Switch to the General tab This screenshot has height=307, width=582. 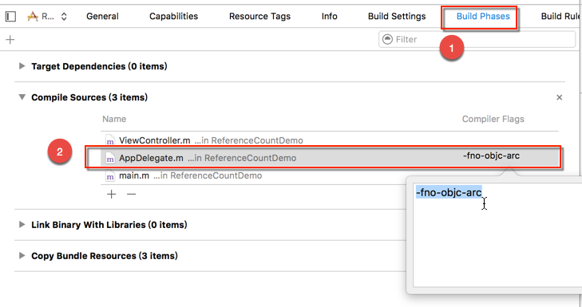click(x=102, y=16)
